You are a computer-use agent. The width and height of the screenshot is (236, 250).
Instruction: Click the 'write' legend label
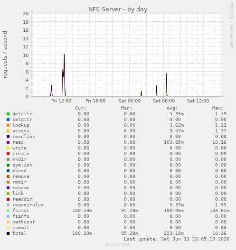pyautogui.click(x=19, y=148)
